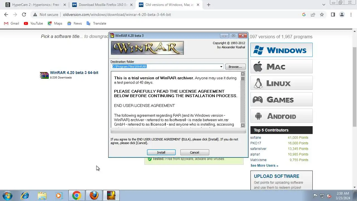
Task: Click the muted volume tray icon
Action: pos(329,196)
